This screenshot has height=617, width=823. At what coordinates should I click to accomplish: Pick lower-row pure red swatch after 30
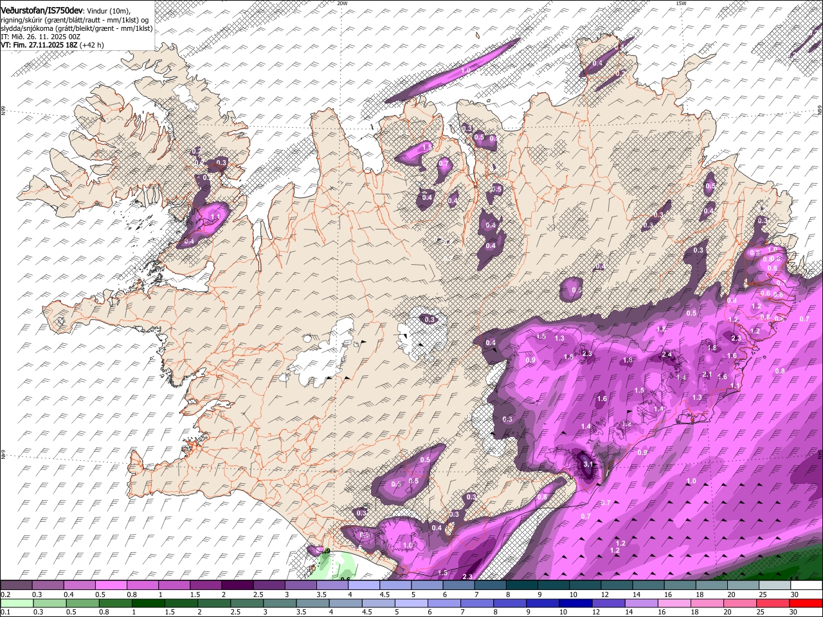pyautogui.click(x=806, y=604)
